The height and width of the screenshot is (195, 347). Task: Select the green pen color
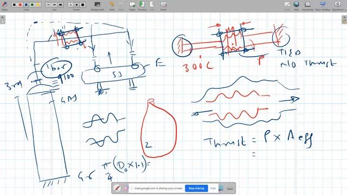(x=32, y=5)
